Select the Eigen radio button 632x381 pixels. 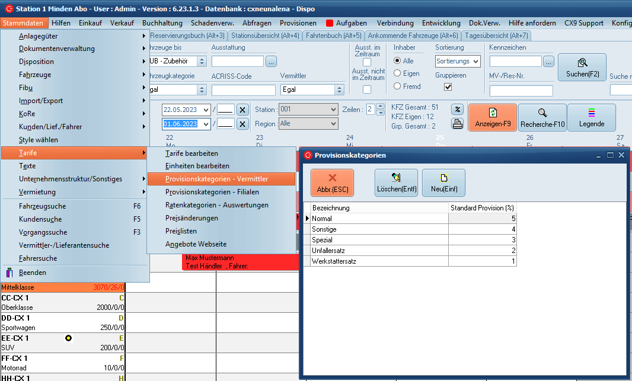[x=397, y=73]
